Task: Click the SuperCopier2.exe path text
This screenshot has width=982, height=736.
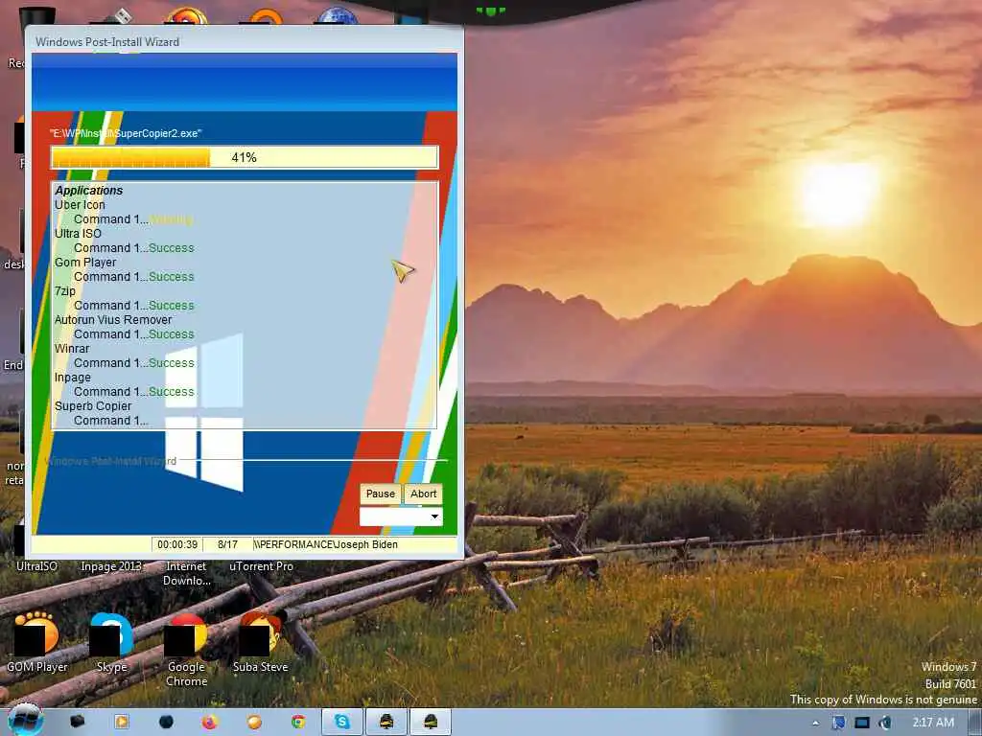Action: click(x=126, y=133)
